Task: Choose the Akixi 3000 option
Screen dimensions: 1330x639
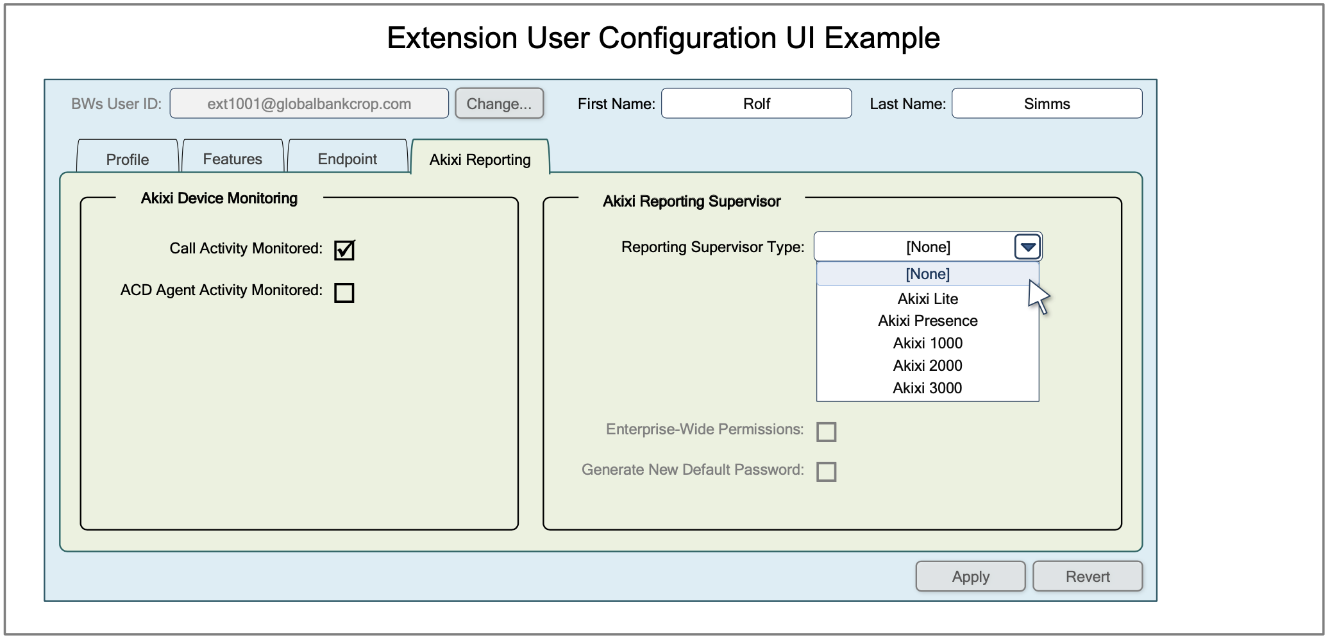Action: (927, 388)
